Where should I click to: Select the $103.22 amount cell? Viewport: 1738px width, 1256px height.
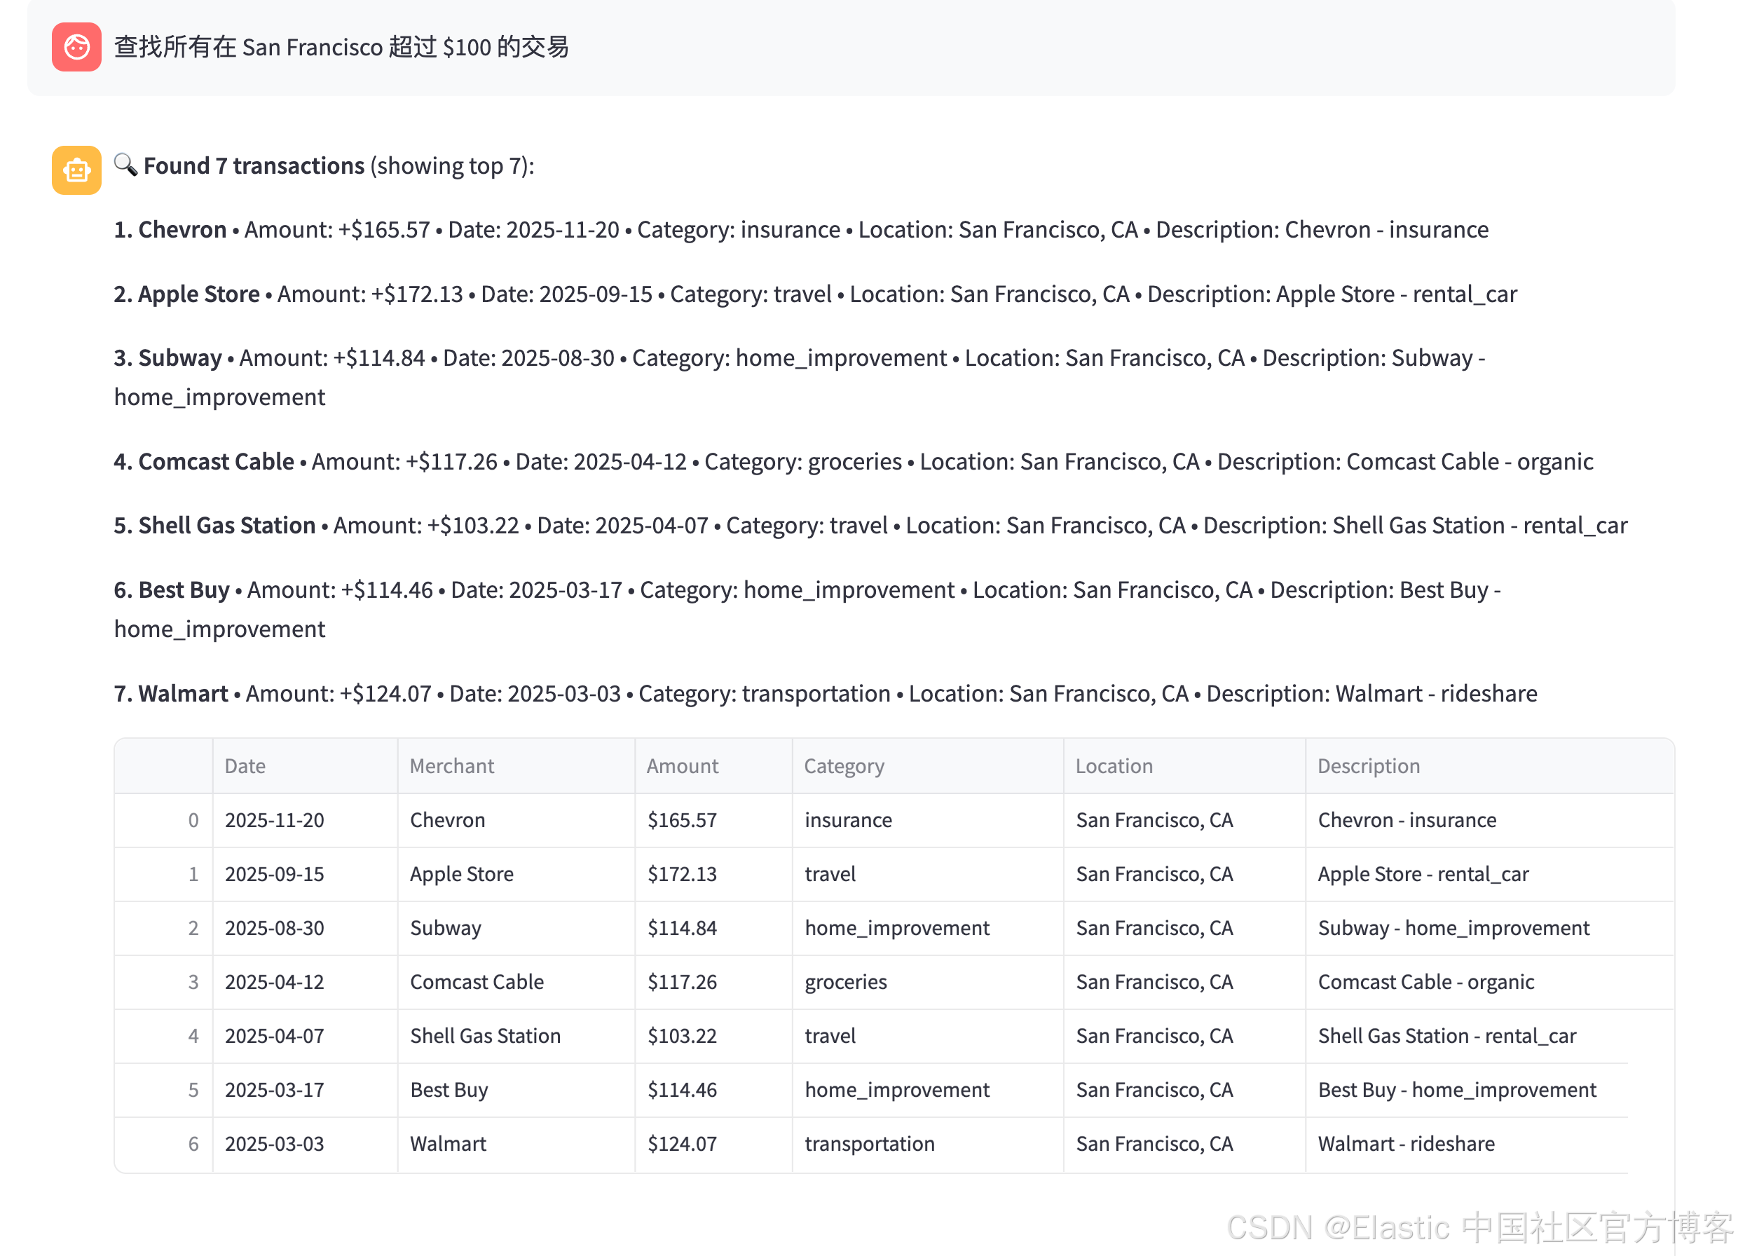pyautogui.click(x=714, y=1036)
